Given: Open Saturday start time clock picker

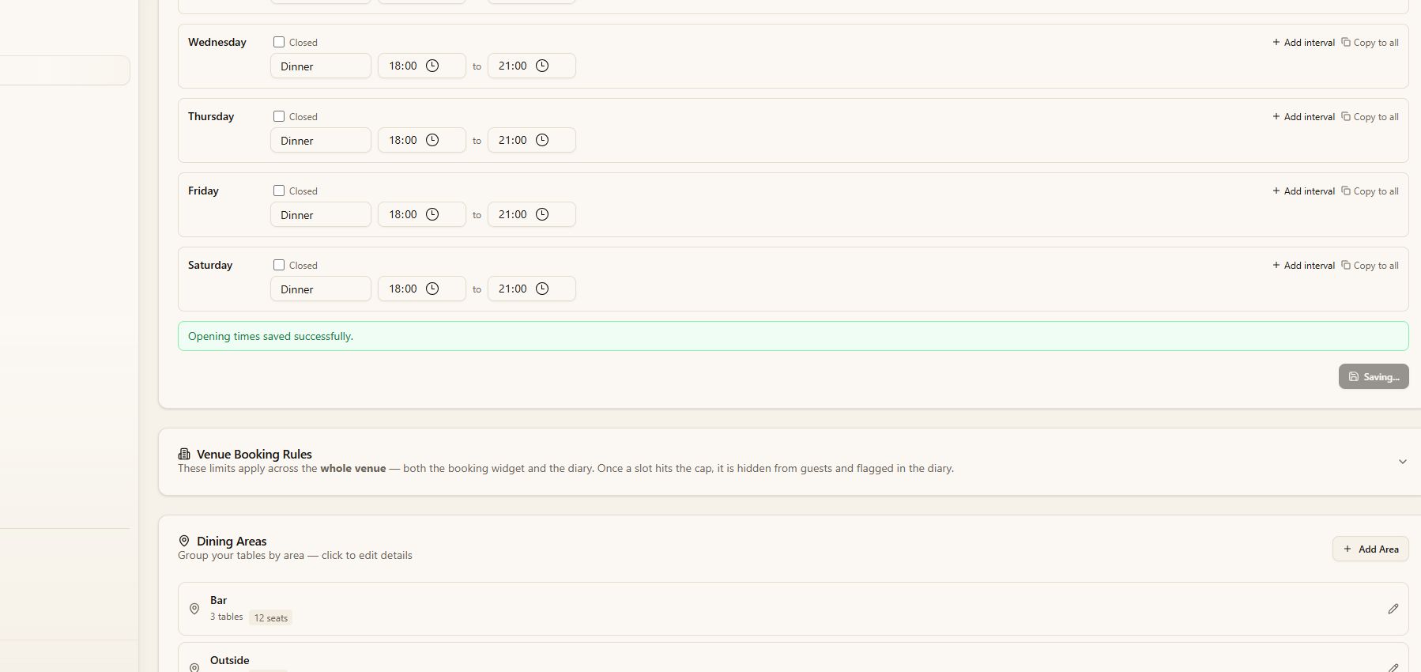Looking at the screenshot, I should [x=432, y=289].
